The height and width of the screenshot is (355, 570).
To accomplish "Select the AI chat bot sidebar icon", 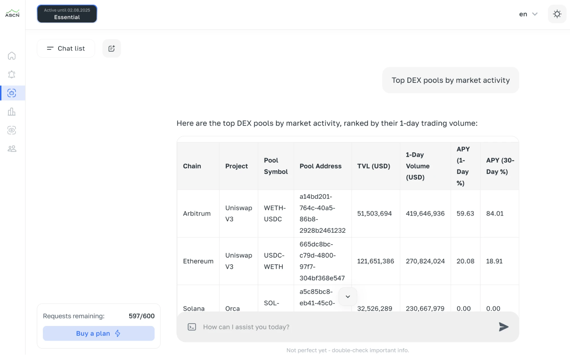I will point(12,93).
